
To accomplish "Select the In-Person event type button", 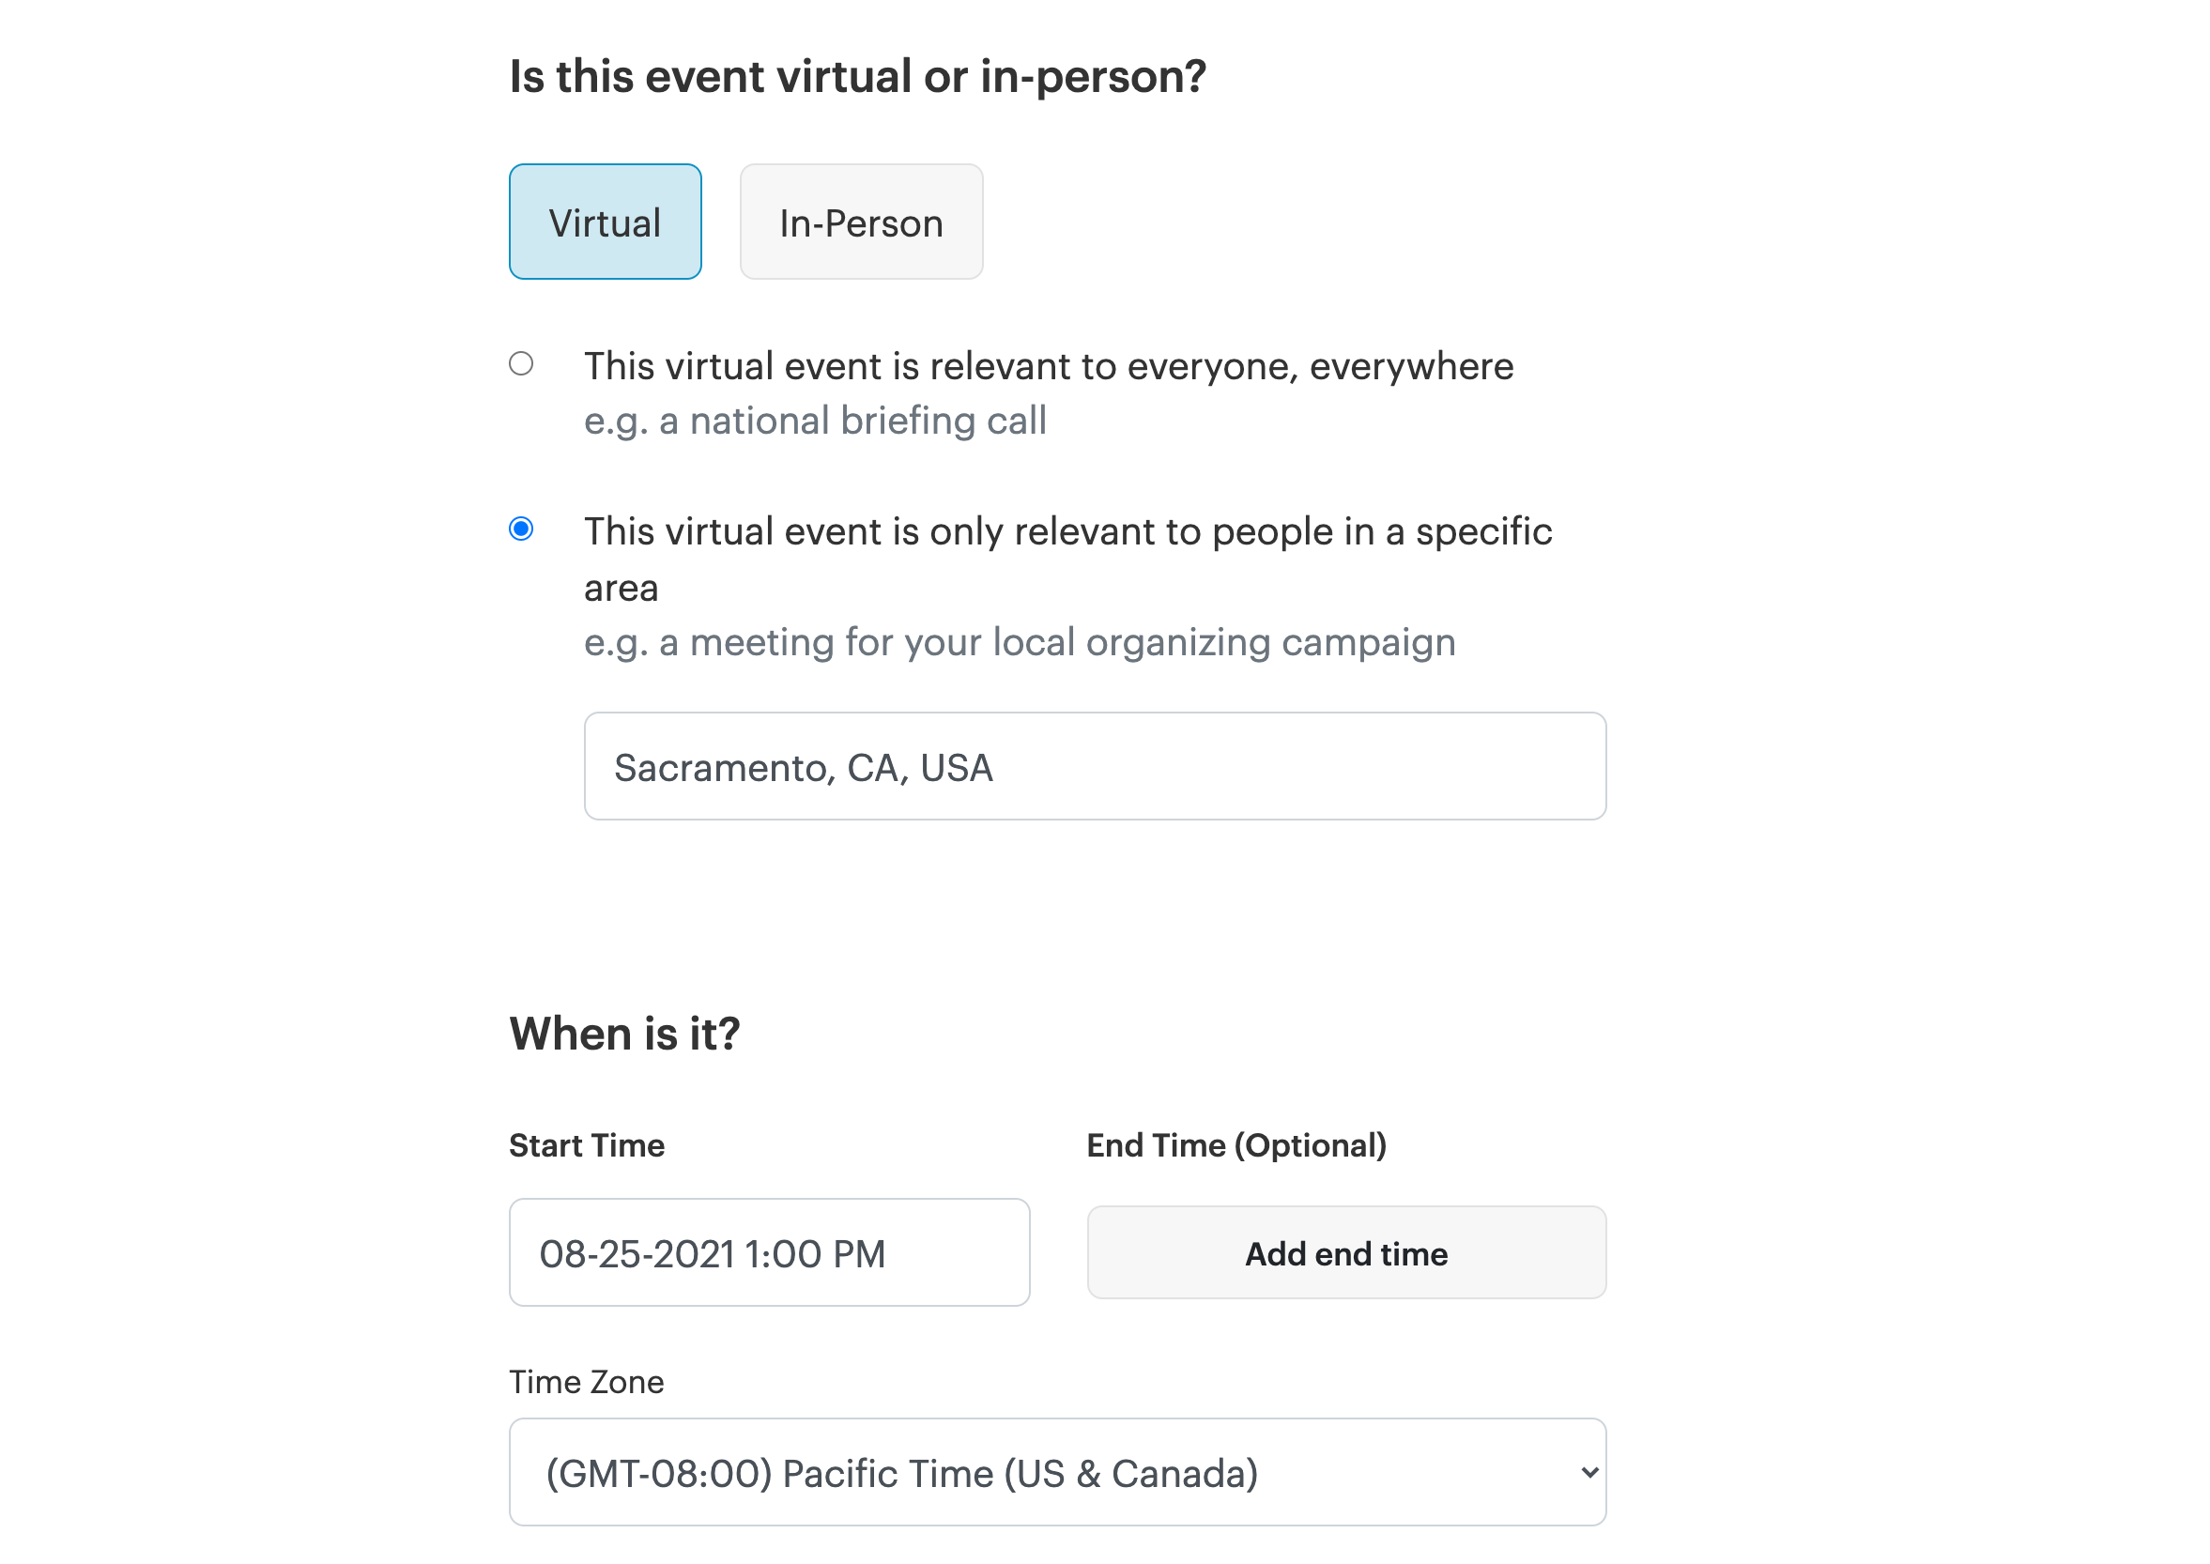I will point(860,220).
